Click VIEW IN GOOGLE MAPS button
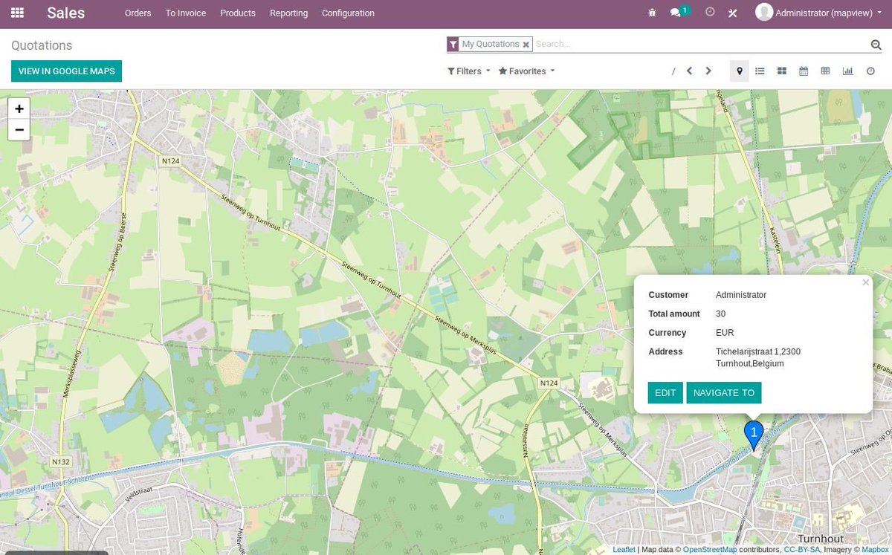 [66, 71]
